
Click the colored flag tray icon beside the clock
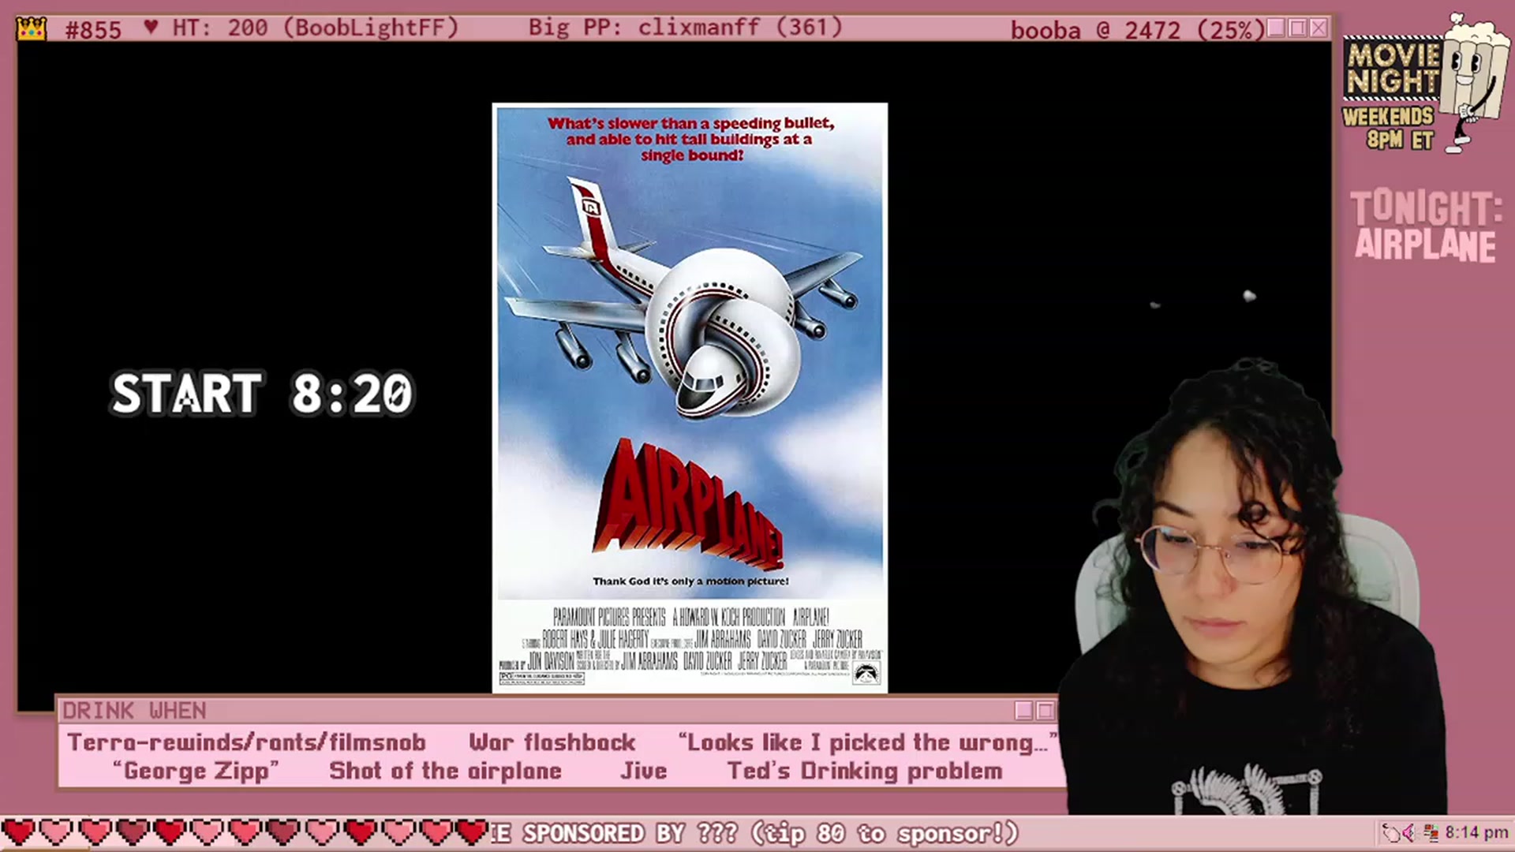1431,833
